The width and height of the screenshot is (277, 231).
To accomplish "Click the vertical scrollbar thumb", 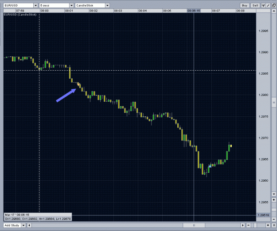I will (x=274, y=102).
